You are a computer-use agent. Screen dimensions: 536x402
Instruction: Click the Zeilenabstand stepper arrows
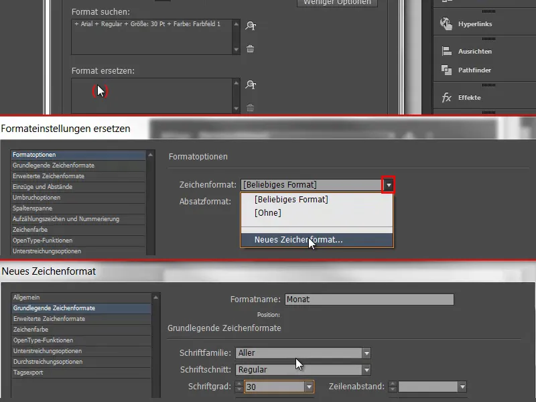coord(393,387)
